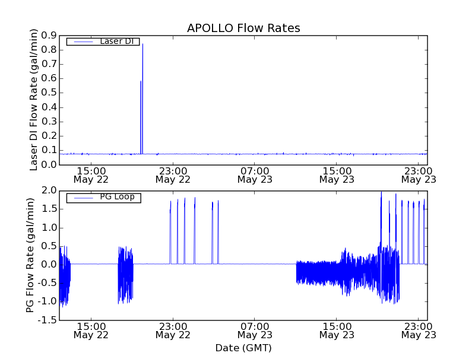The width and height of the screenshot is (475, 356).
Task: Click the 2.0 tick label on bottom plot
Action: coord(49,190)
